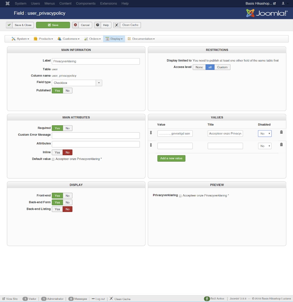Screen dimensions: 293x302
Task: Set Front-end display to No
Action: (x=68, y=196)
